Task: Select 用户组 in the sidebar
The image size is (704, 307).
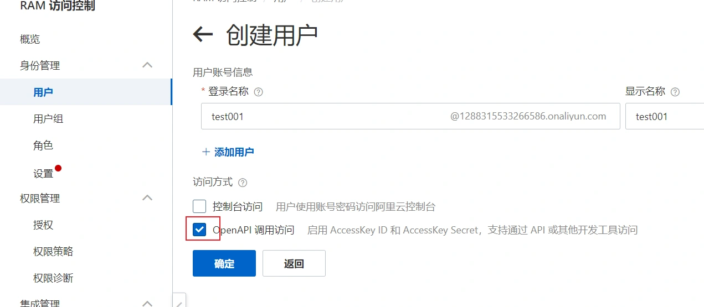Action: (48, 118)
